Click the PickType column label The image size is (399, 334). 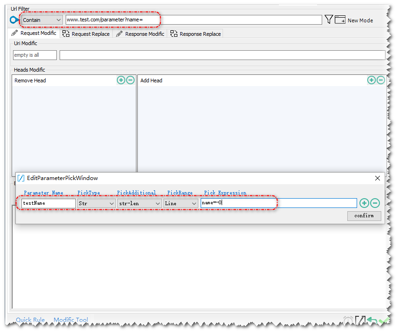click(x=88, y=193)
